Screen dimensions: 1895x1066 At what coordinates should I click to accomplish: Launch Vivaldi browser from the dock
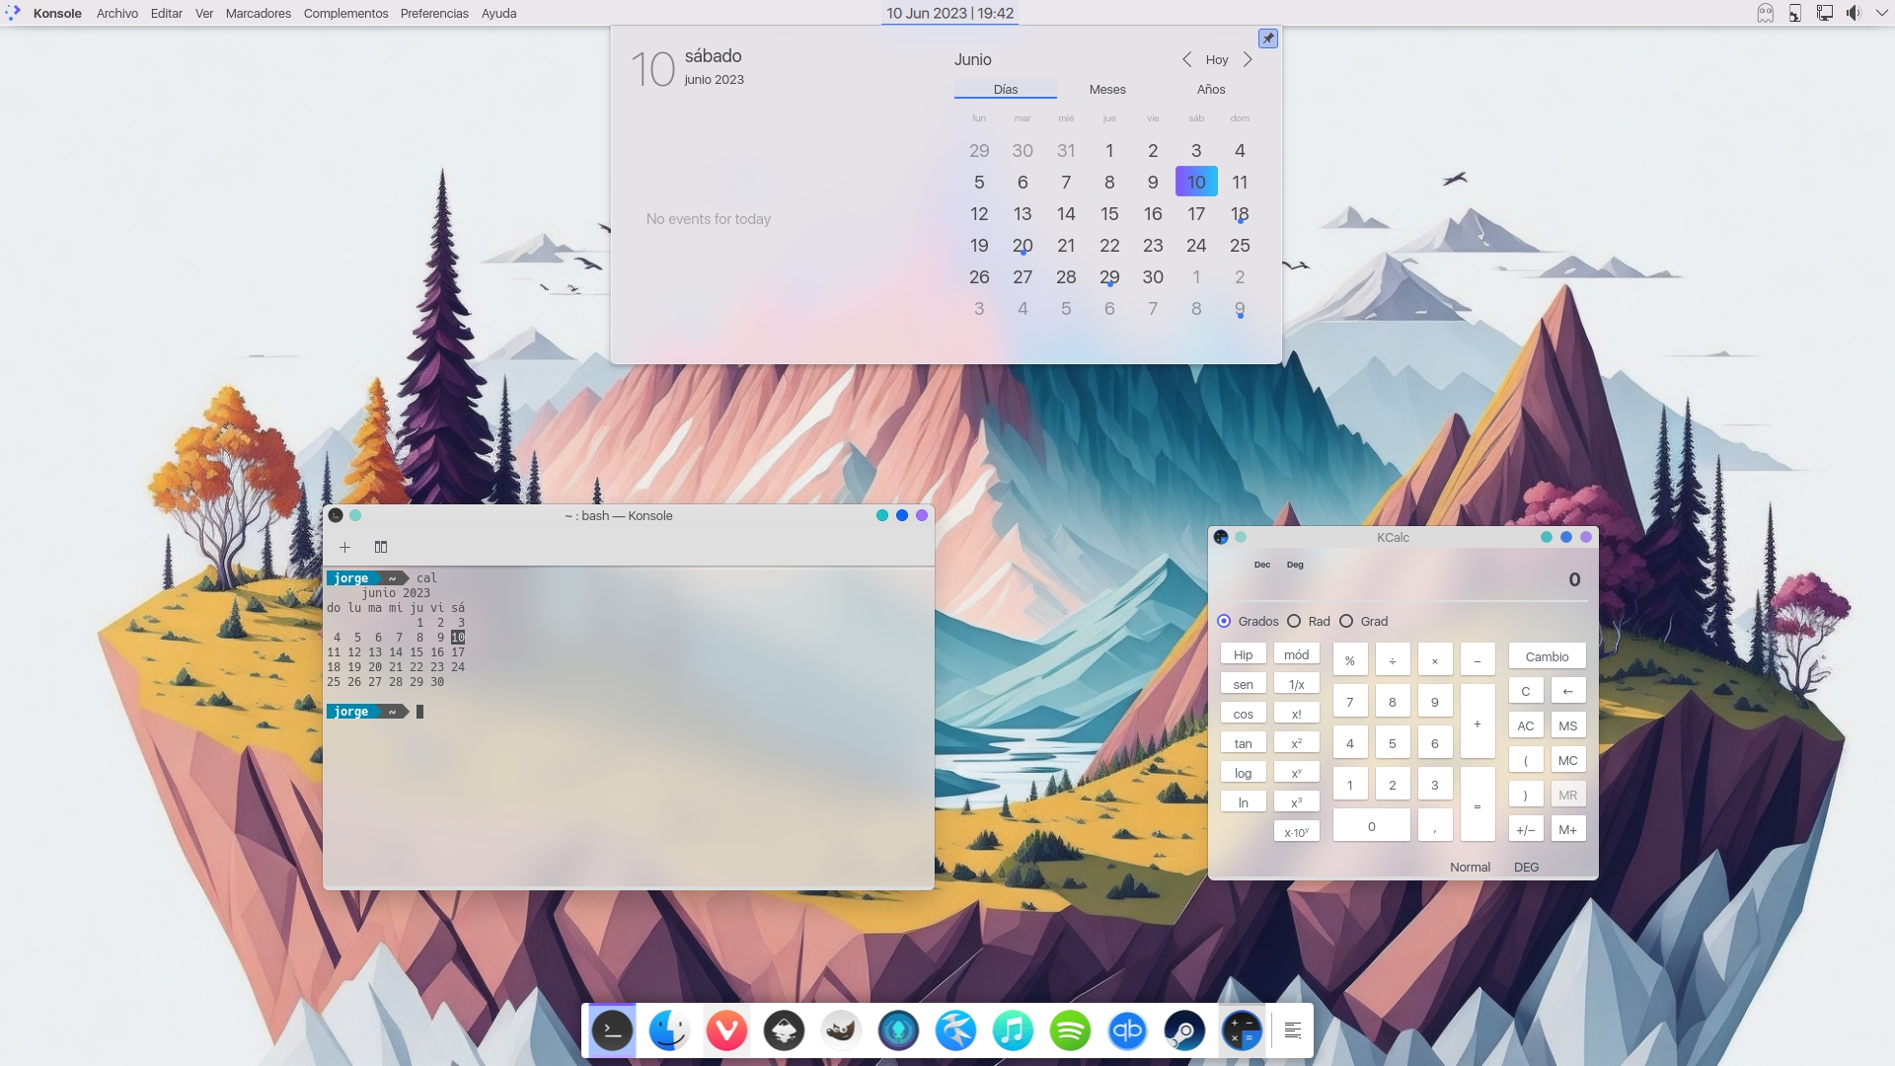point(726,1031)
